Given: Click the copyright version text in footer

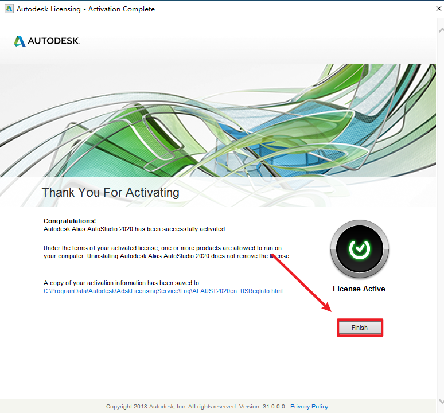Looking at the screenshot, I should (x=196, y=407).
